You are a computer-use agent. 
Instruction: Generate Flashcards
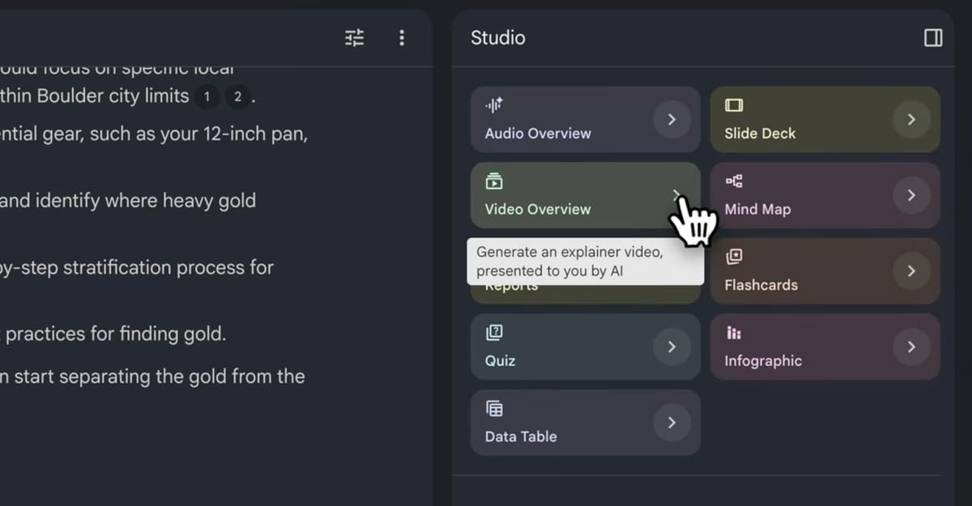point(825,271)
